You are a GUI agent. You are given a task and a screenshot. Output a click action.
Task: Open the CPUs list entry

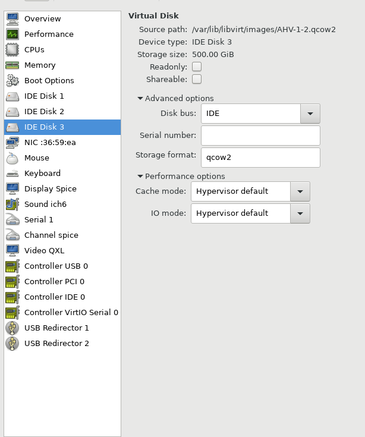pos(62,49)
